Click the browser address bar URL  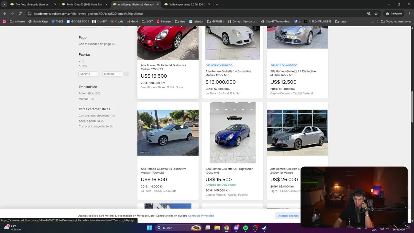[x=88, y=14]
